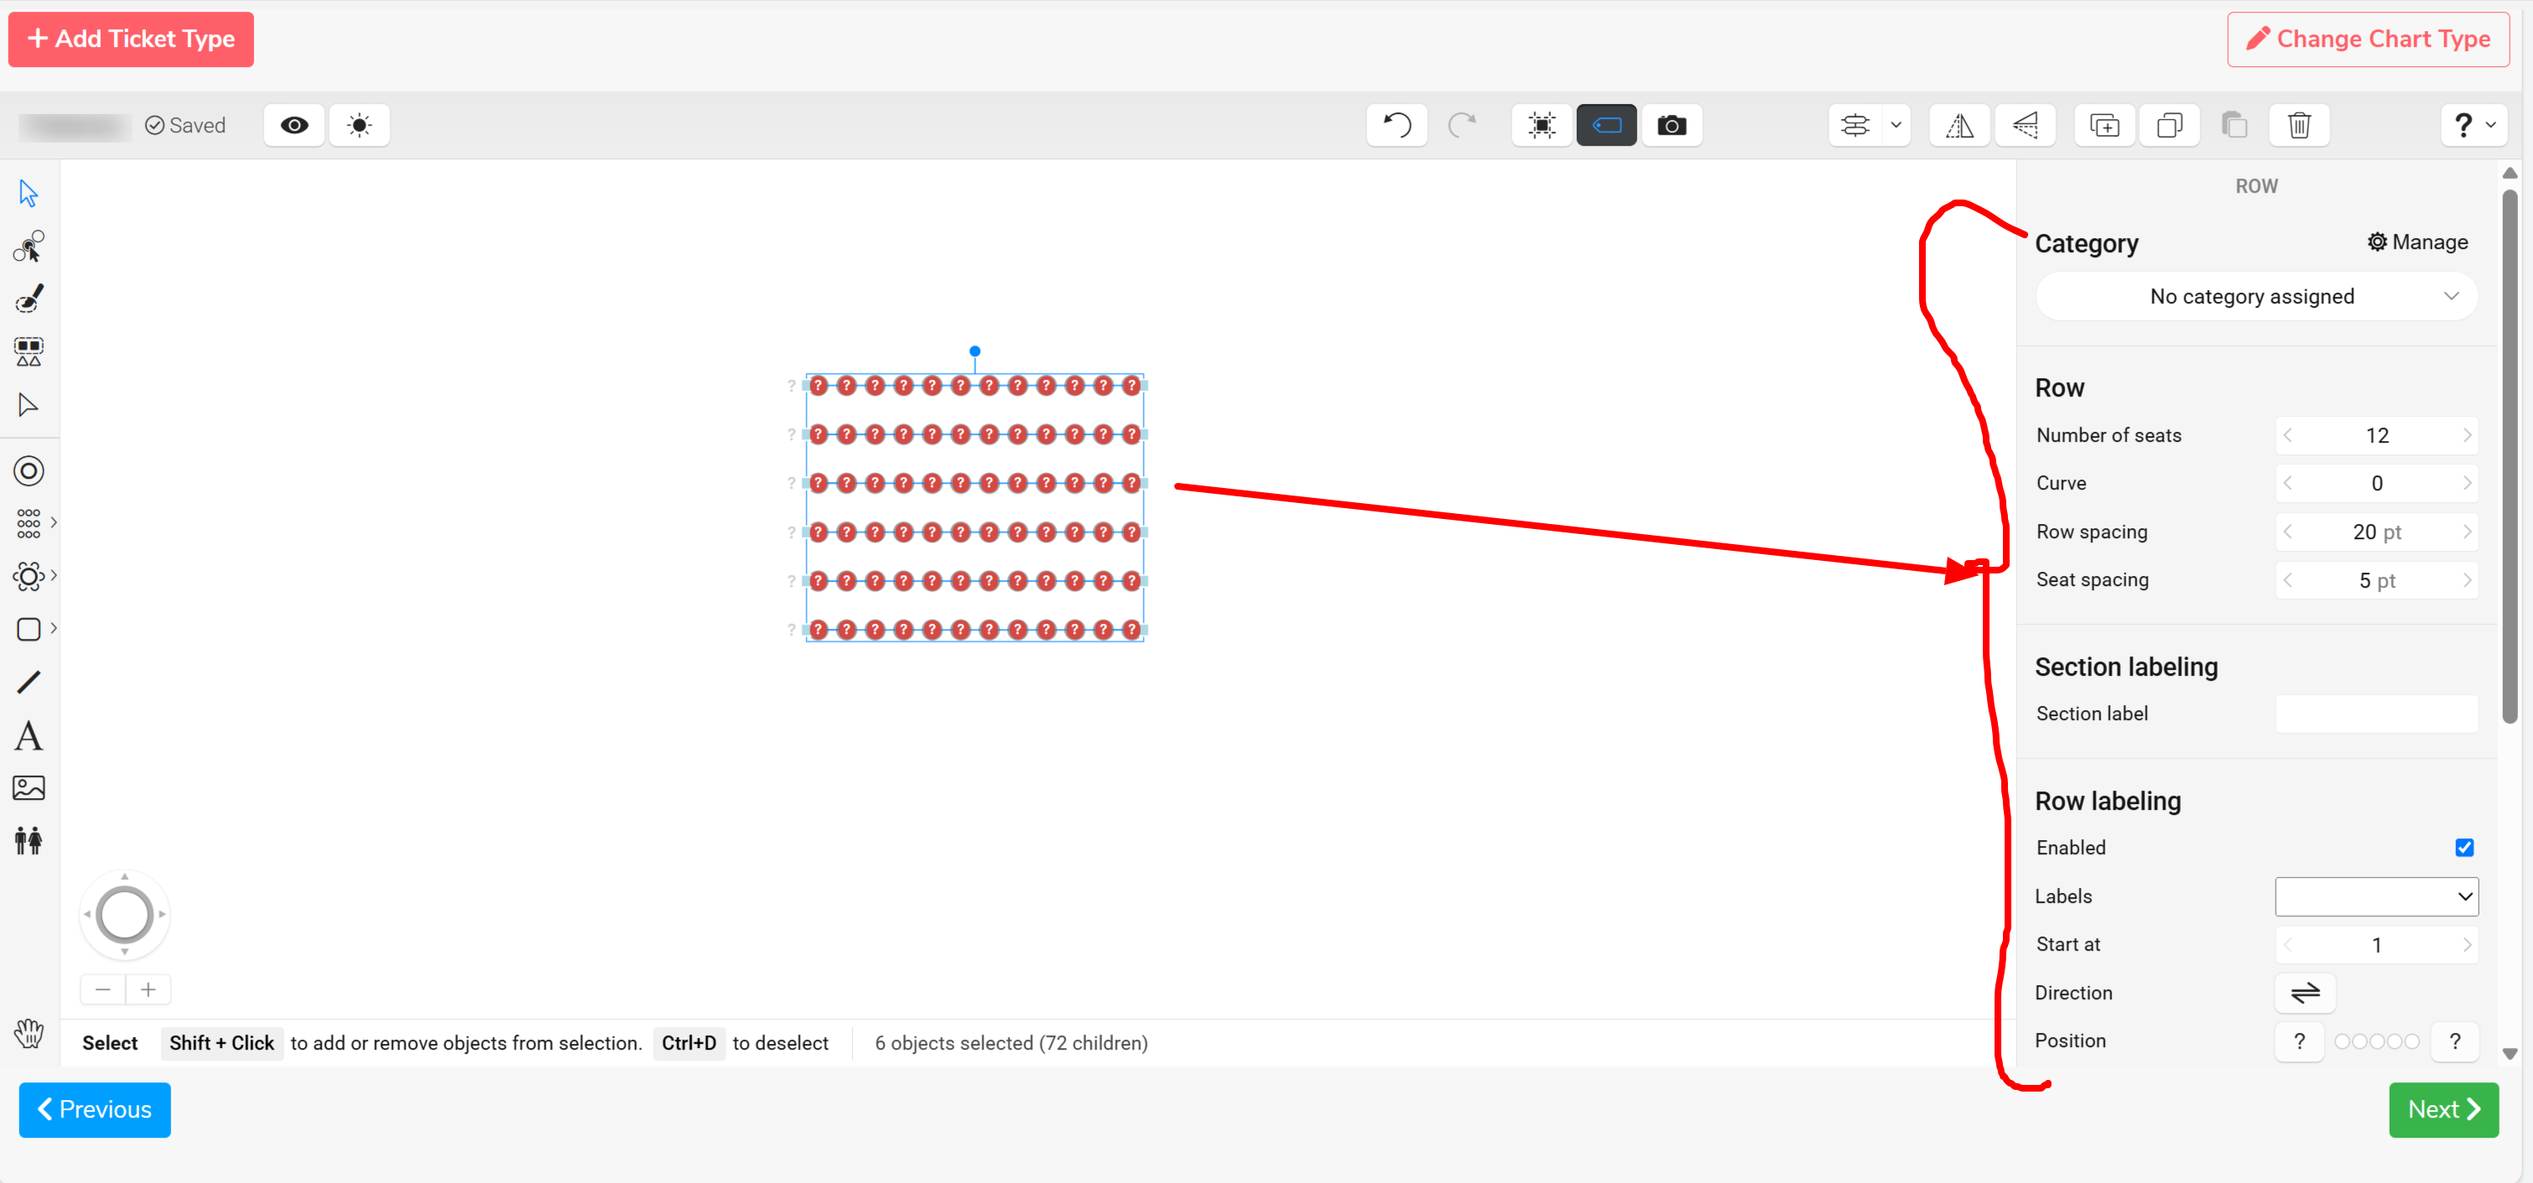Click into the Section label input field

point(2375,714)
